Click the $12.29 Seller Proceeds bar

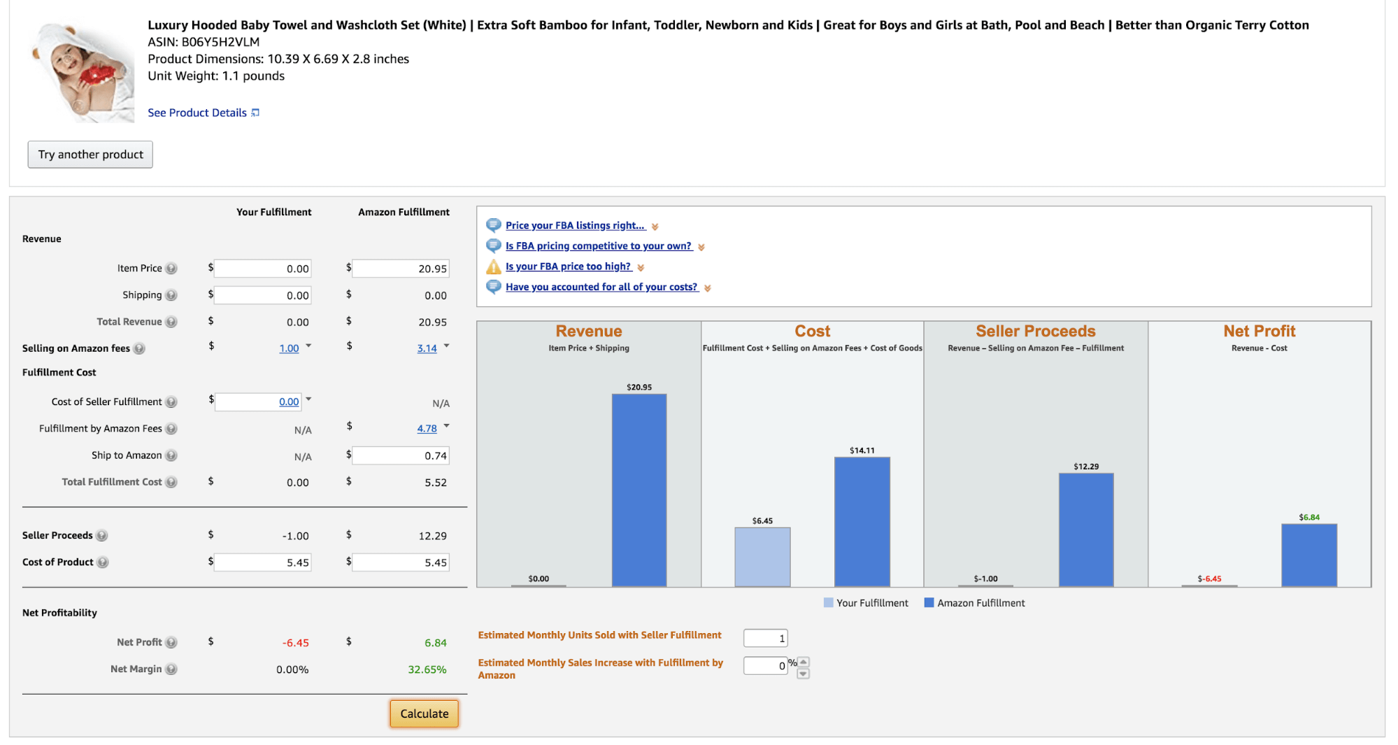[1086, 530]
